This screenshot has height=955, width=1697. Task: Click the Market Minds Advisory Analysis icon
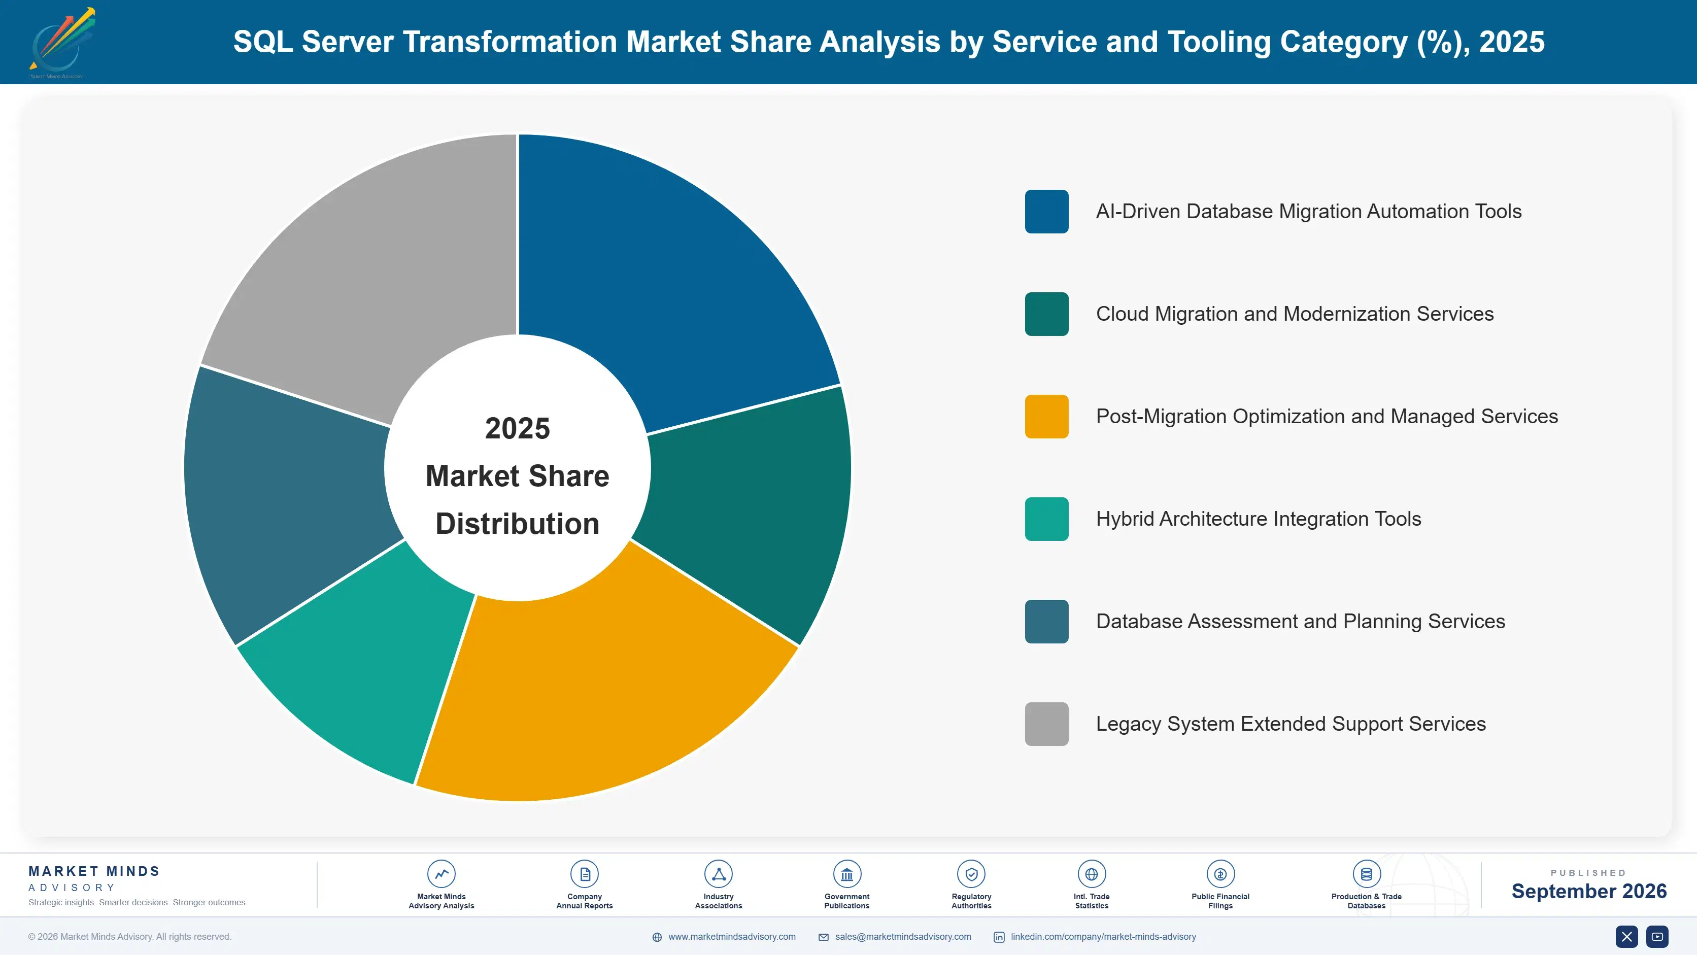[x=442, y=874]
